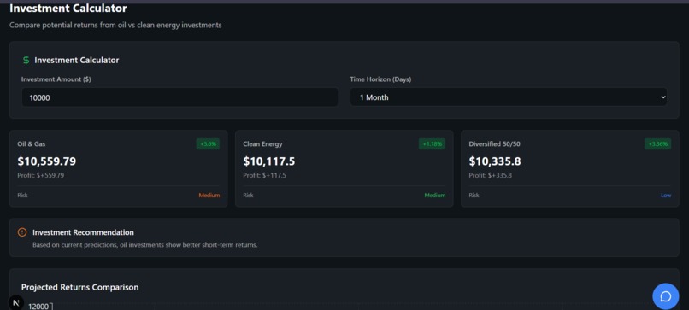
Task: Click the green dollar sign icon
Action: click(x=26, y=60)
